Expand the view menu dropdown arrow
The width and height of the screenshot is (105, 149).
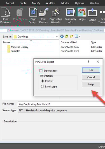(80, 36)
